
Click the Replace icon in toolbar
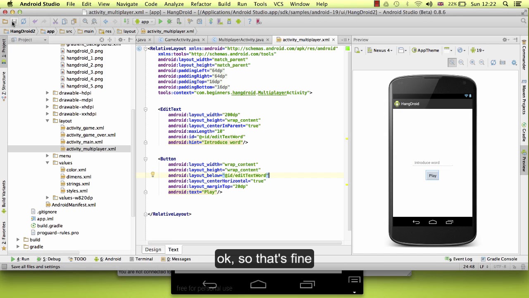[94, 22]
